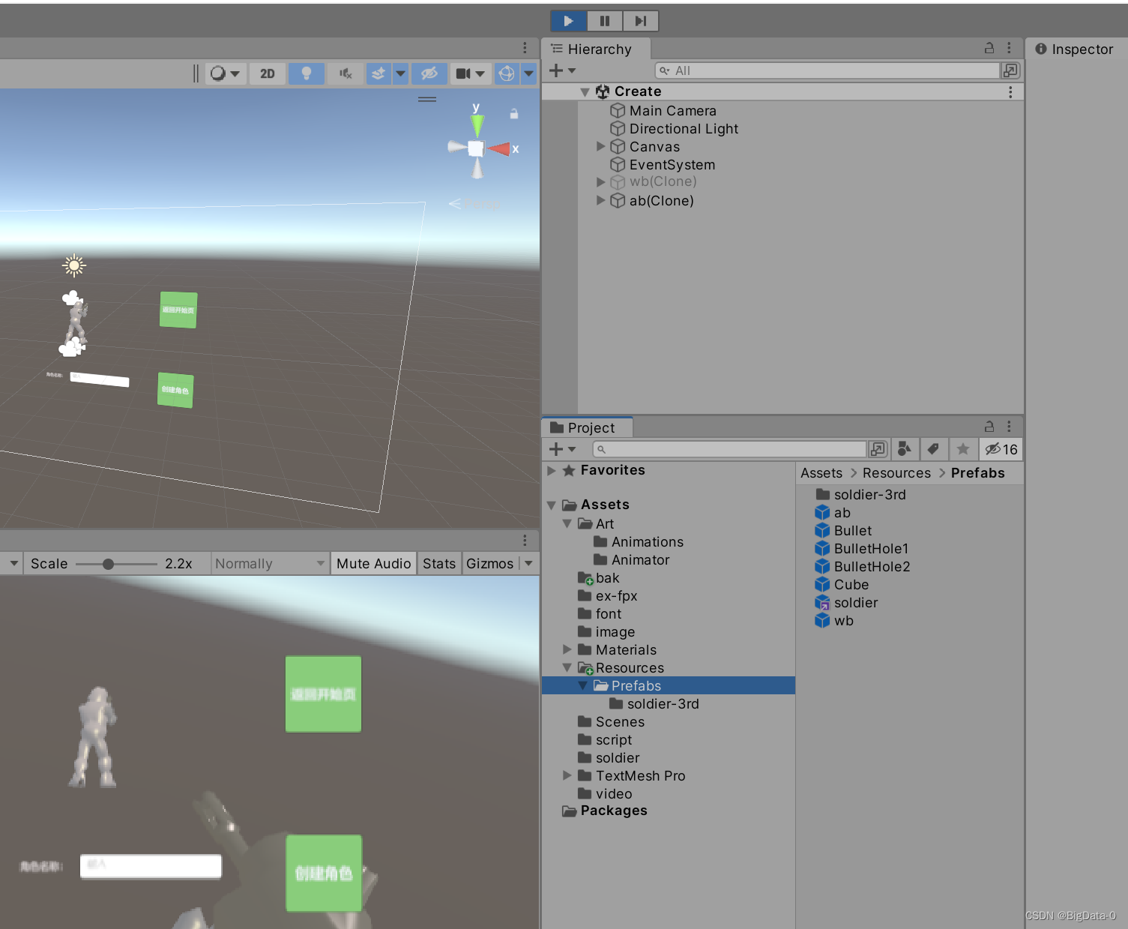
Task: Click the favorites star icon in Project toolbar
Action: pos(963,448)
